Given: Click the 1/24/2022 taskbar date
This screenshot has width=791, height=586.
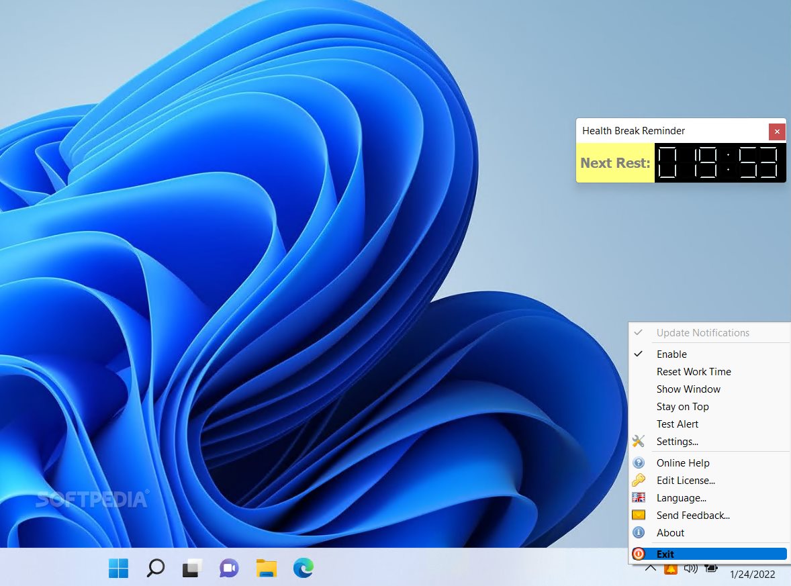Looking at the screenshot, I should [x=752, y=574].
